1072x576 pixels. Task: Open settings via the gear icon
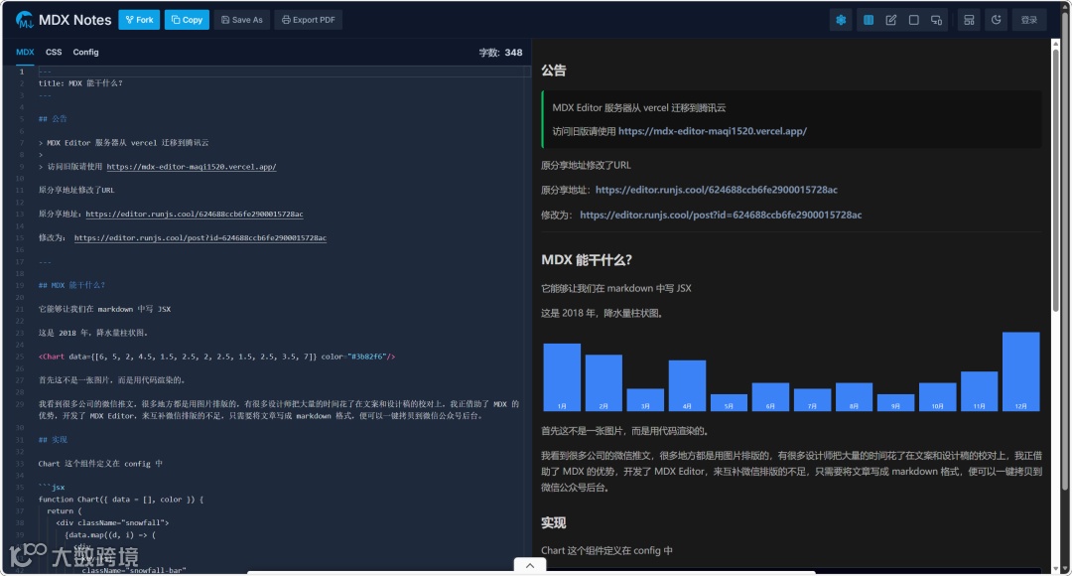click(841, 20)
